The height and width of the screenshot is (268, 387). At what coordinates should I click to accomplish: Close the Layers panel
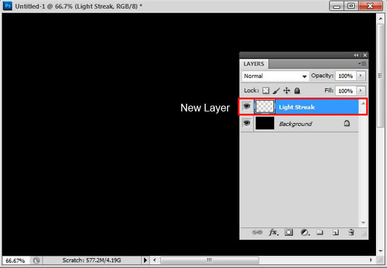(x=365, y=55)
